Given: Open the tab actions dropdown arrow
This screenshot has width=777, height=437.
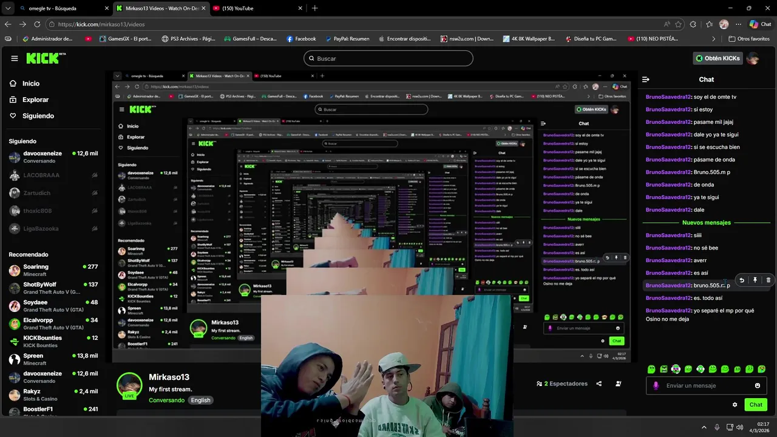Looking at the screenshot, I should [x=8, y=8].
